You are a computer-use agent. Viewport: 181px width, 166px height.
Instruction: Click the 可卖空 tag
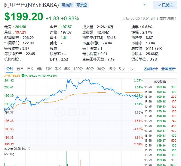[x=82, y=5]
